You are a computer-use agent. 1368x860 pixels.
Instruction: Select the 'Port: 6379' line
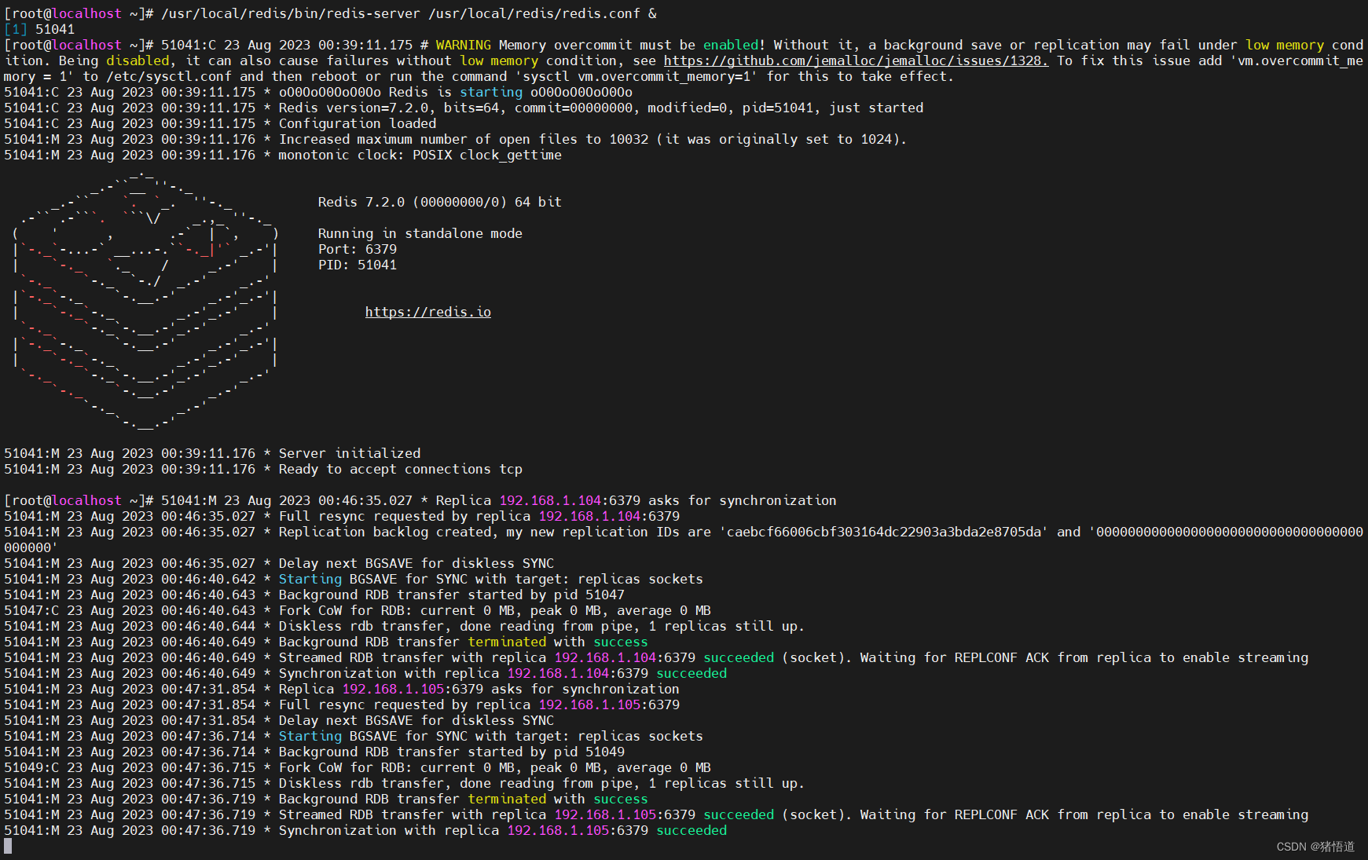[358, 249]
